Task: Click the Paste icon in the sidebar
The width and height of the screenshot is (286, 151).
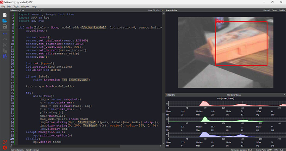Action: [5, 56]
